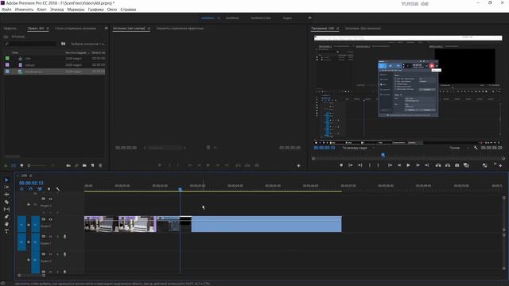Open the Эпизод menu

[x=56, y=10]
